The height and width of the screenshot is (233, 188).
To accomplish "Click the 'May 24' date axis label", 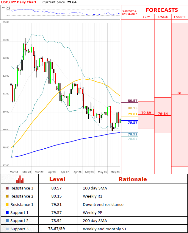I will click(115, 172).
